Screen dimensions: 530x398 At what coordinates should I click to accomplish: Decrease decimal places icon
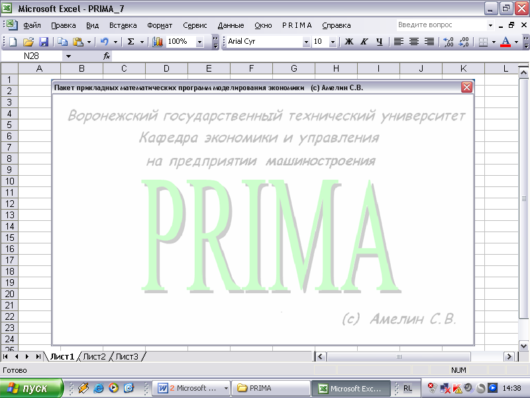tap(464, 42)
